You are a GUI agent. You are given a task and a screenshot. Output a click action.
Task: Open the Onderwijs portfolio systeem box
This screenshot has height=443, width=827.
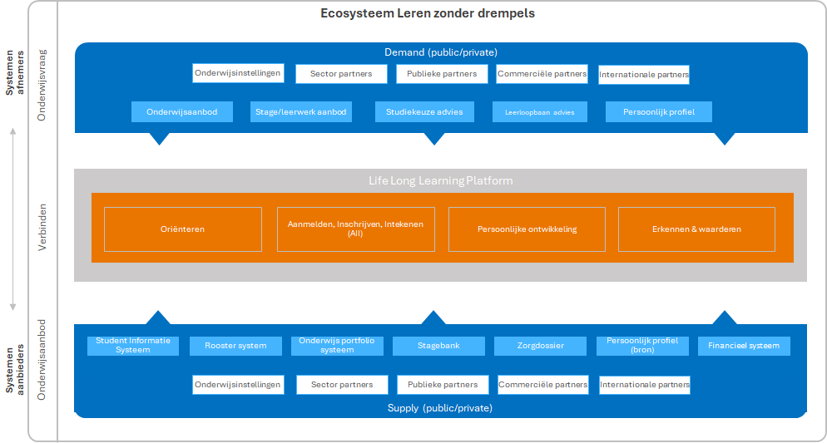coord(337,346)
